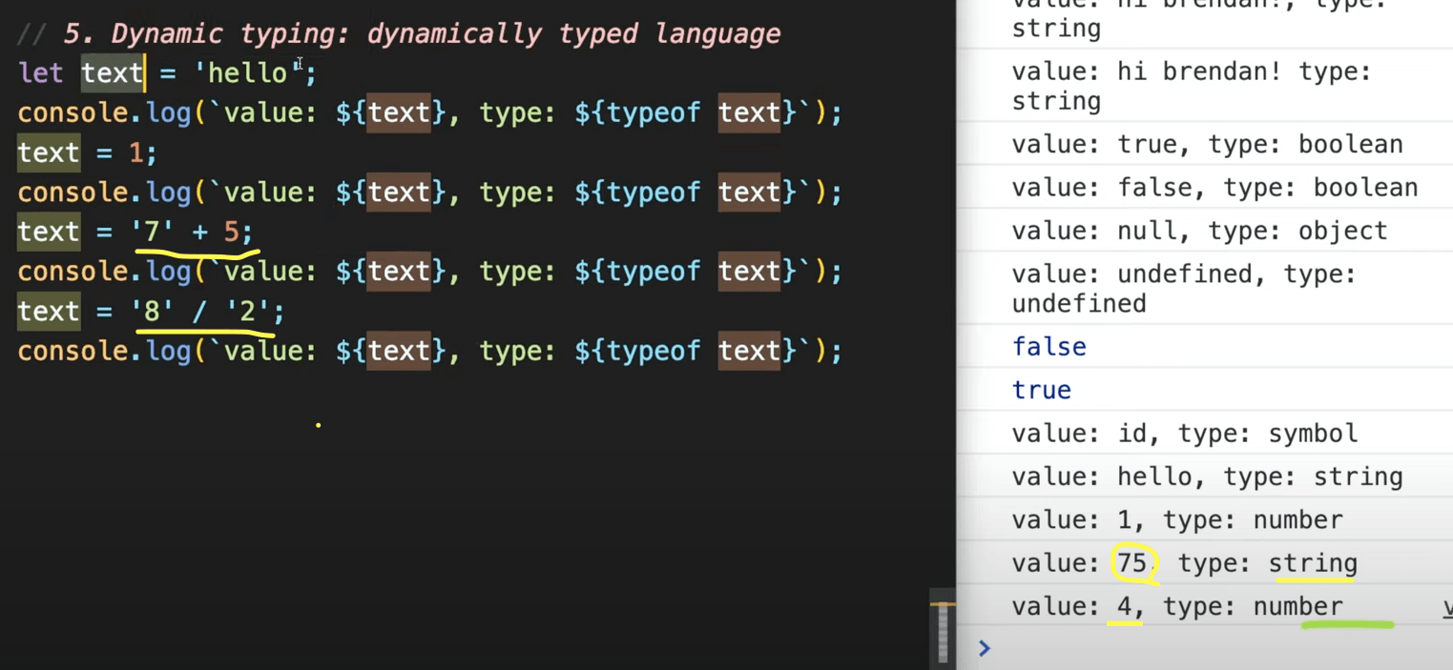The width and height of the screenshot is (1453, 670).
Task: Click console log 'value: 1, type: number'
Action: tap(1176, 520)
